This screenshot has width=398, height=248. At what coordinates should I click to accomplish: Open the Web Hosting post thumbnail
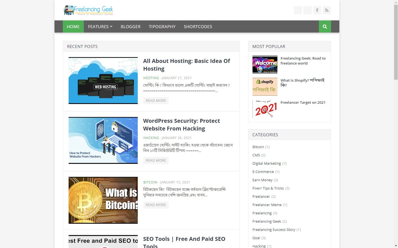[103, 81]
